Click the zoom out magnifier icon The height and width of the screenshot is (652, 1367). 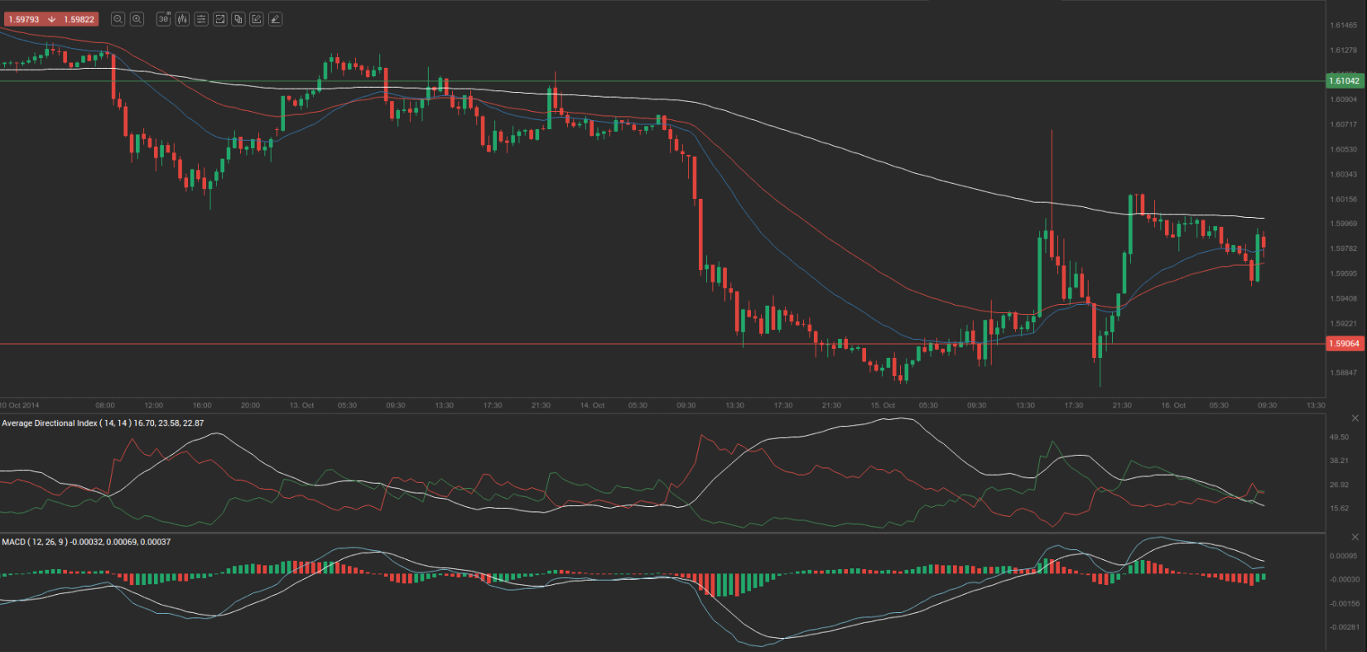tap(118, 19)
